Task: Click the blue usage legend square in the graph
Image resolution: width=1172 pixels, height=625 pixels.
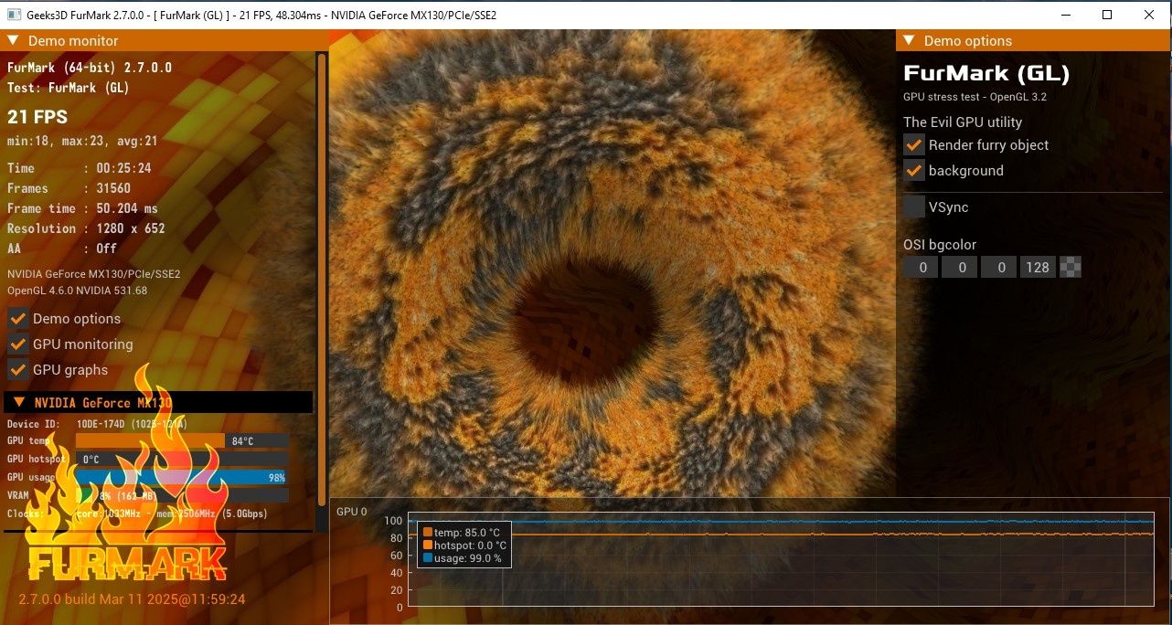Action: (428, 557)
